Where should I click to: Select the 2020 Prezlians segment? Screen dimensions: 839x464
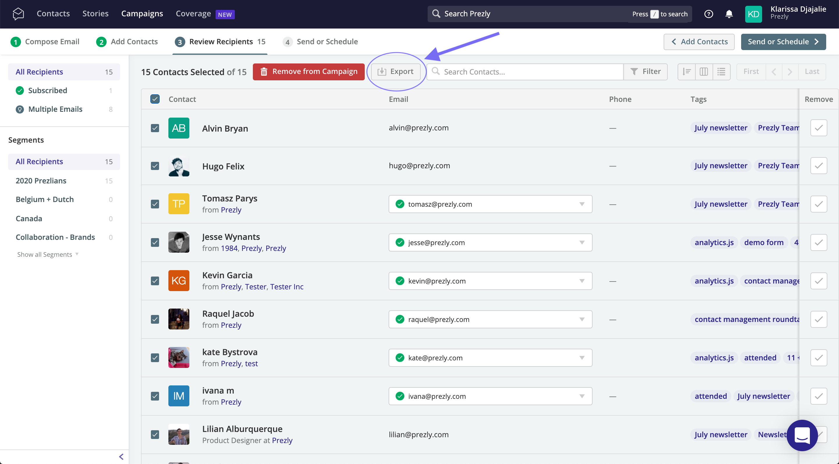(x=64, y=180)
